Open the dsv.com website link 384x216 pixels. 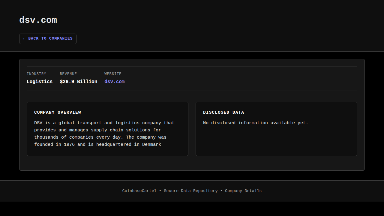pos(114,82)
